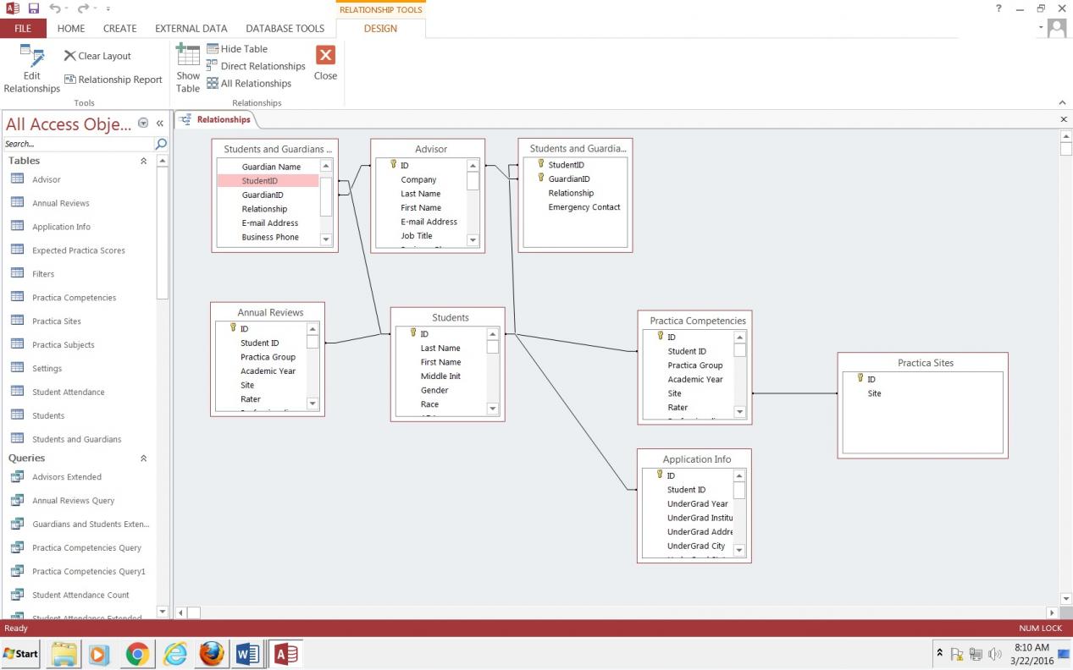The width and height of the screenshot is (1073, 670).
Task: Click the Students and Guardians table icon
Action: click(x=17, y=438)
